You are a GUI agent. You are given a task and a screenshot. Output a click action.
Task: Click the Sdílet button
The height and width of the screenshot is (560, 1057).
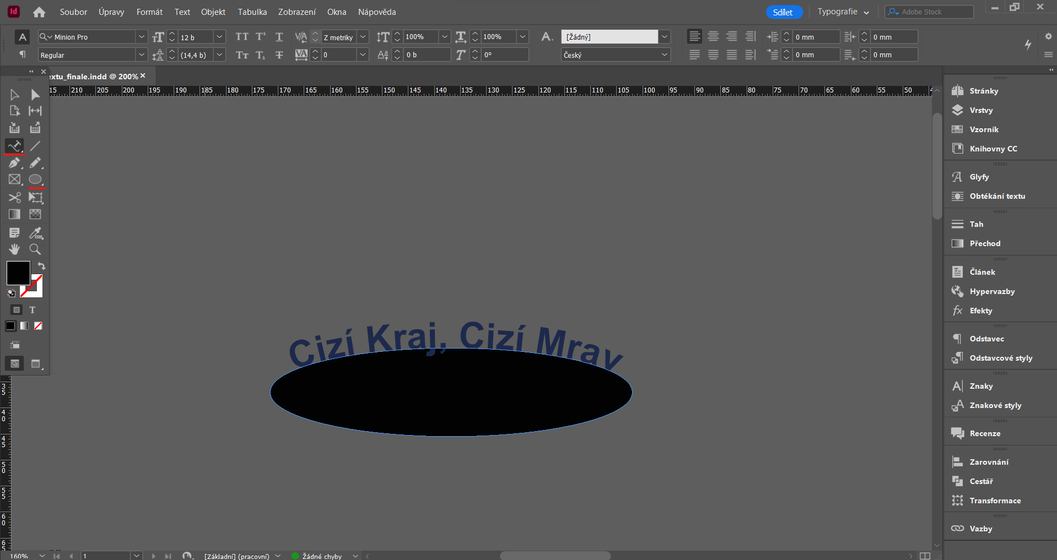(783, 12)
